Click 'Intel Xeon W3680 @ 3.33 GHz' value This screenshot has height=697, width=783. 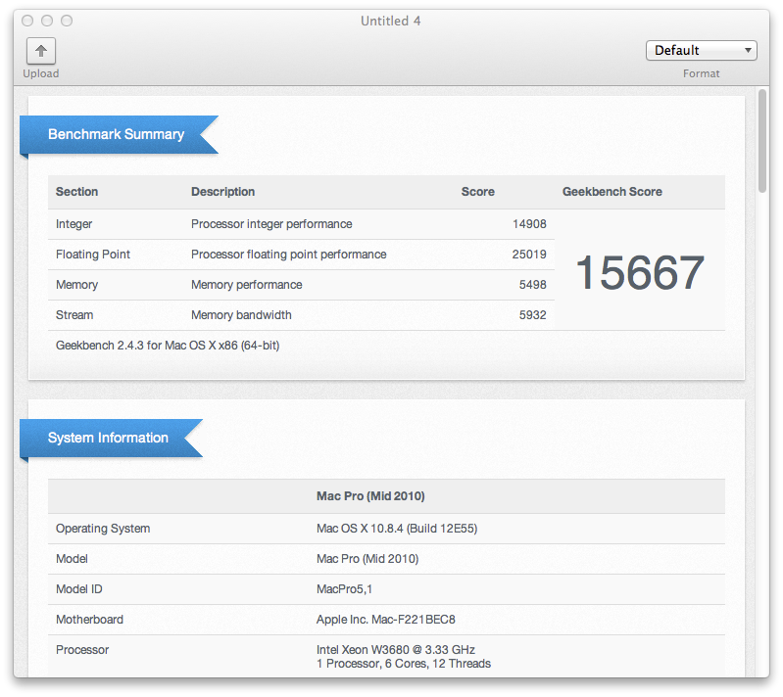coord(396,650)
